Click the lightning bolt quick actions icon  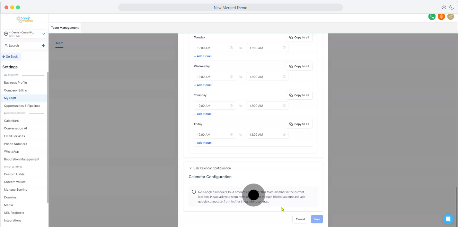(43, 46)
